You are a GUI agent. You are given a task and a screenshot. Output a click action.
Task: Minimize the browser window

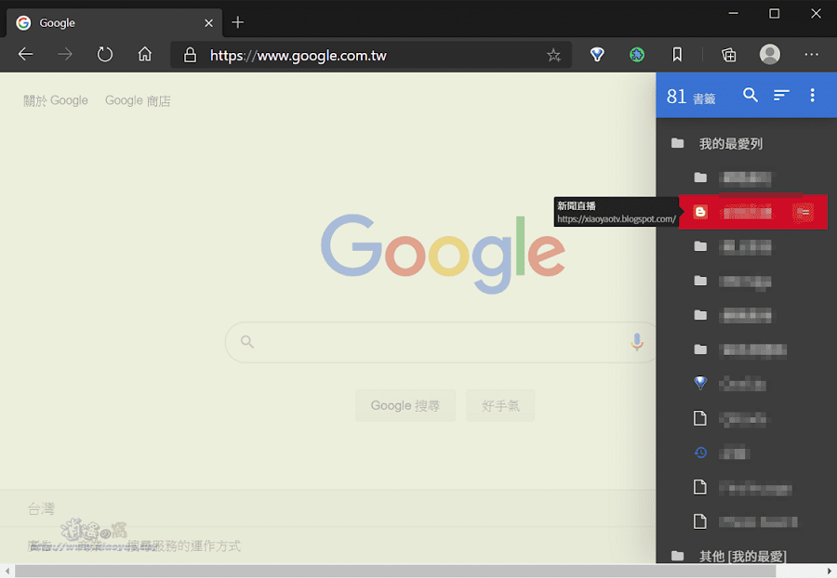734,13
